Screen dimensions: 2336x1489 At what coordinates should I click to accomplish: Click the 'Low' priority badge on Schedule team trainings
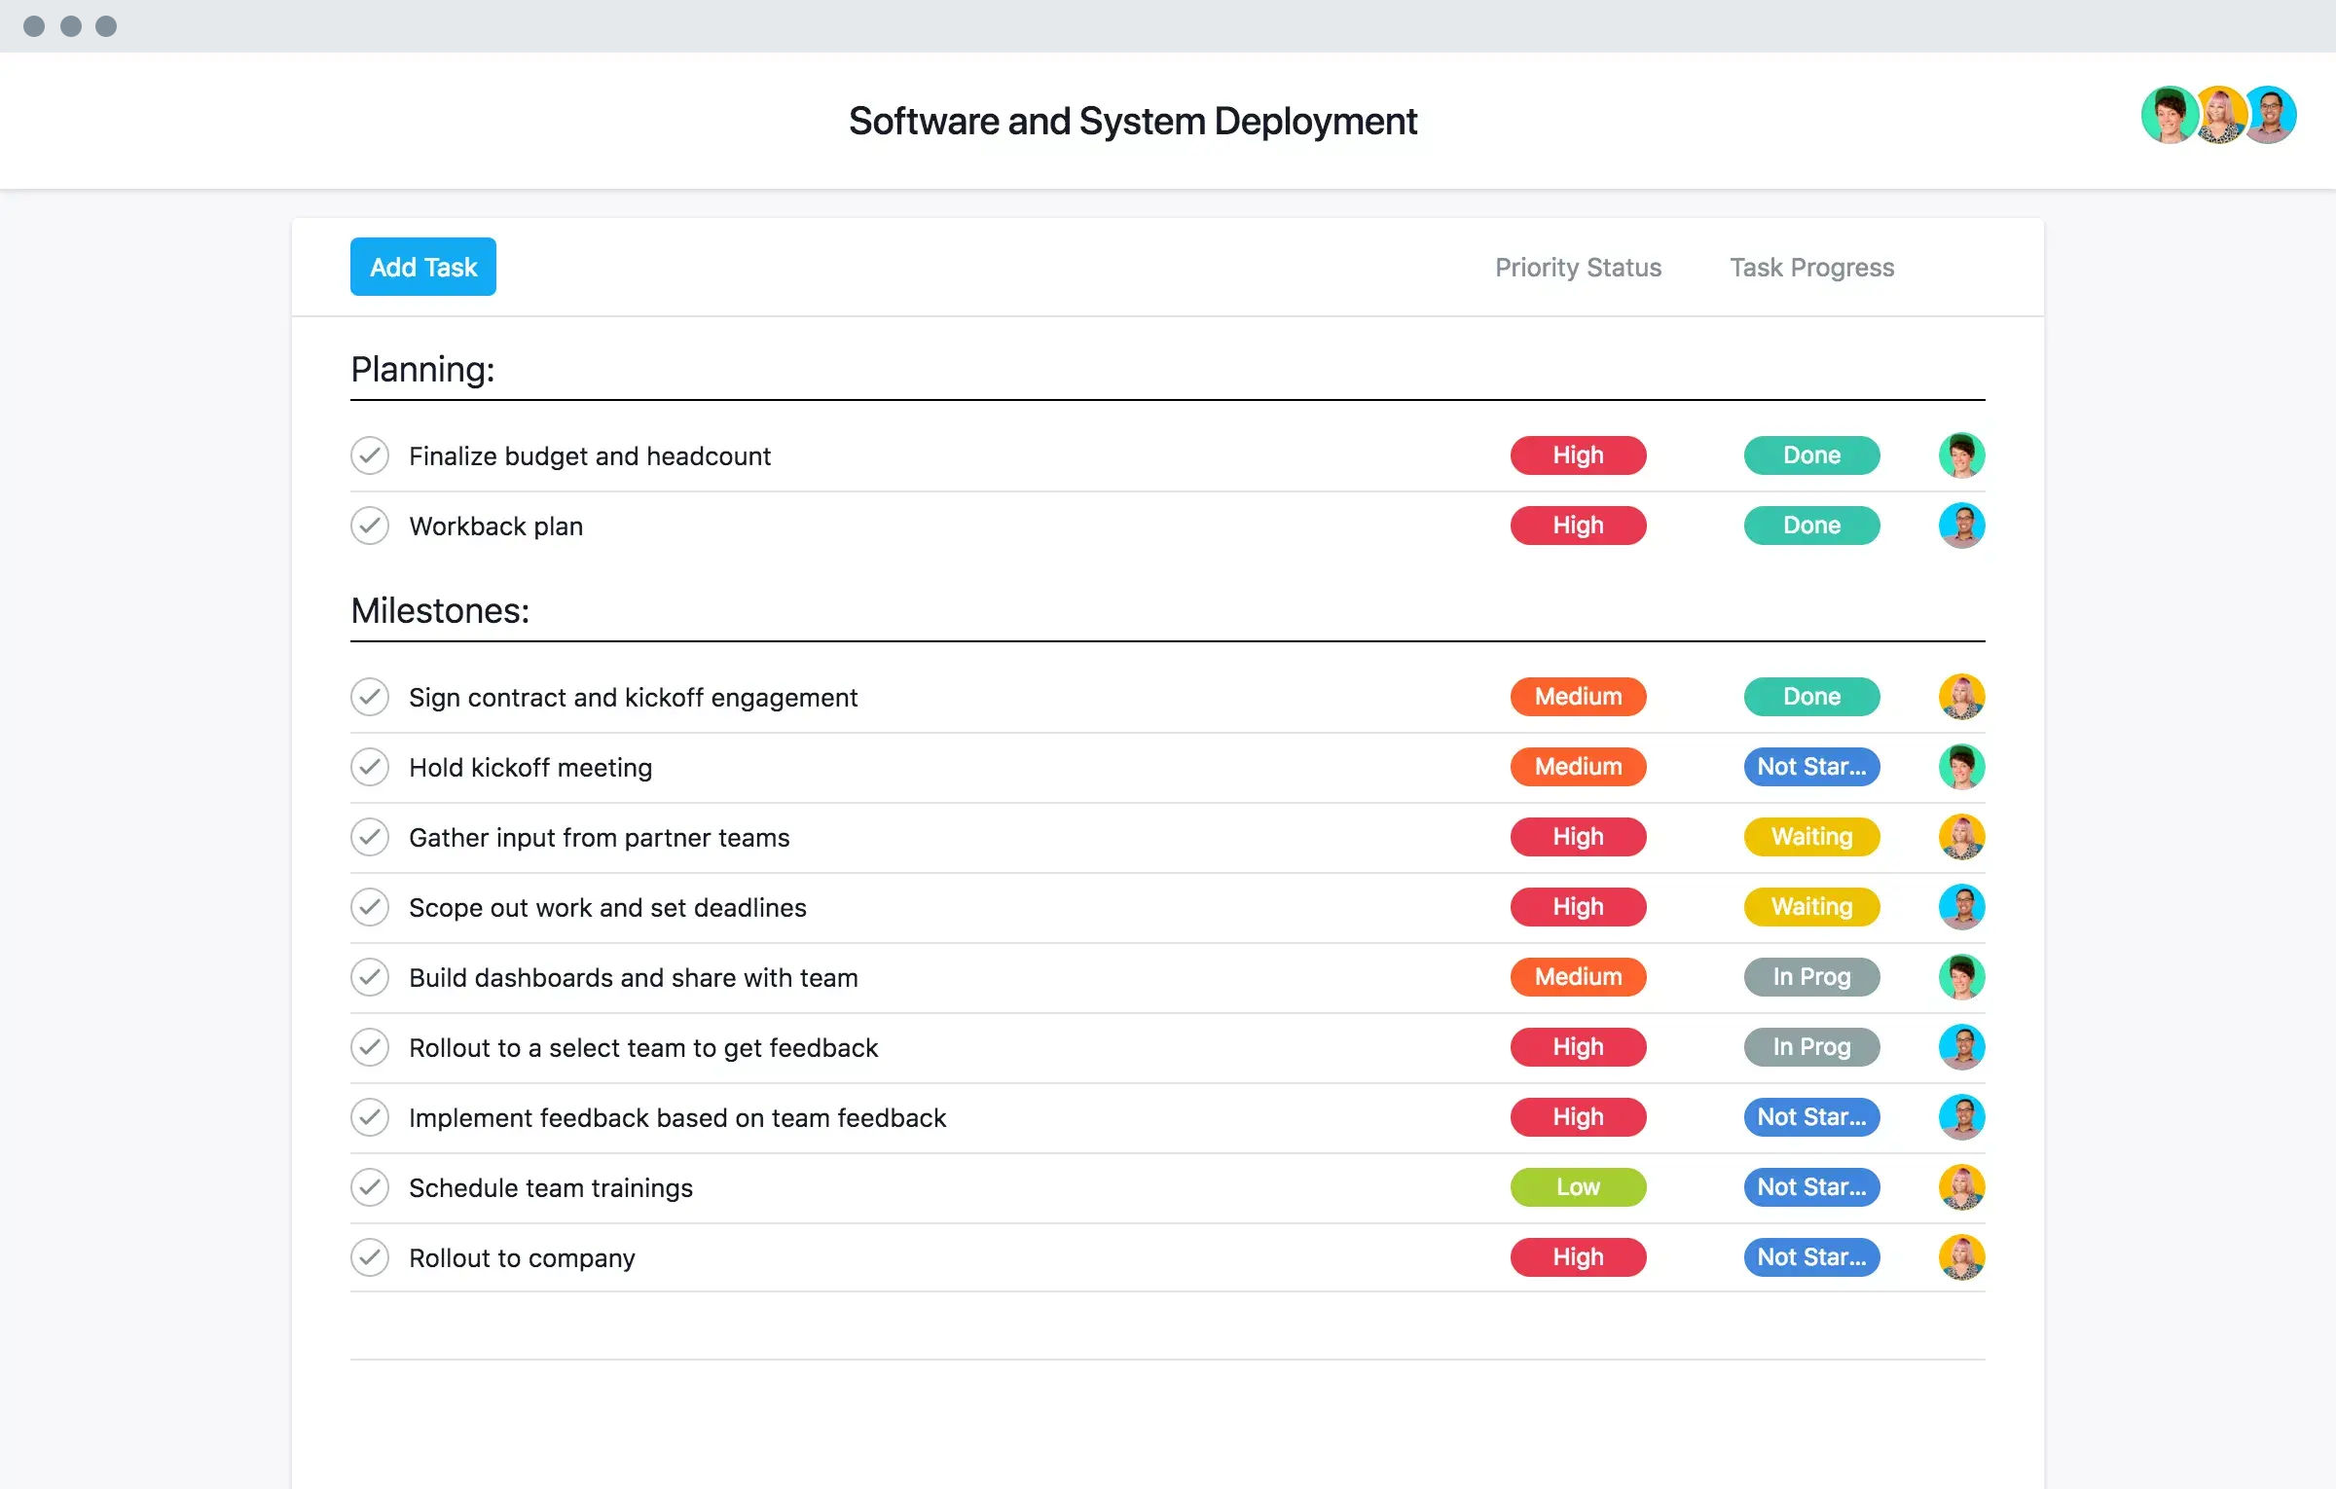point(1575,1186)
